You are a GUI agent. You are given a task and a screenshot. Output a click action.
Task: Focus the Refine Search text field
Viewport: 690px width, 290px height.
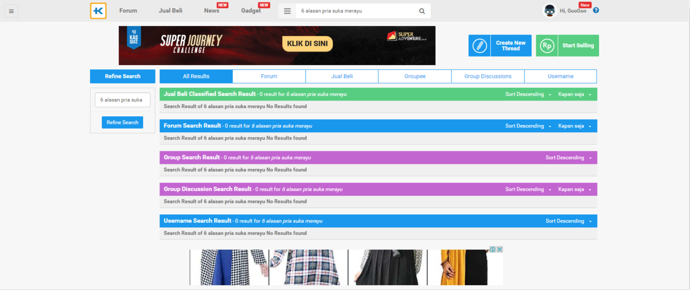(x=122, y=100)
